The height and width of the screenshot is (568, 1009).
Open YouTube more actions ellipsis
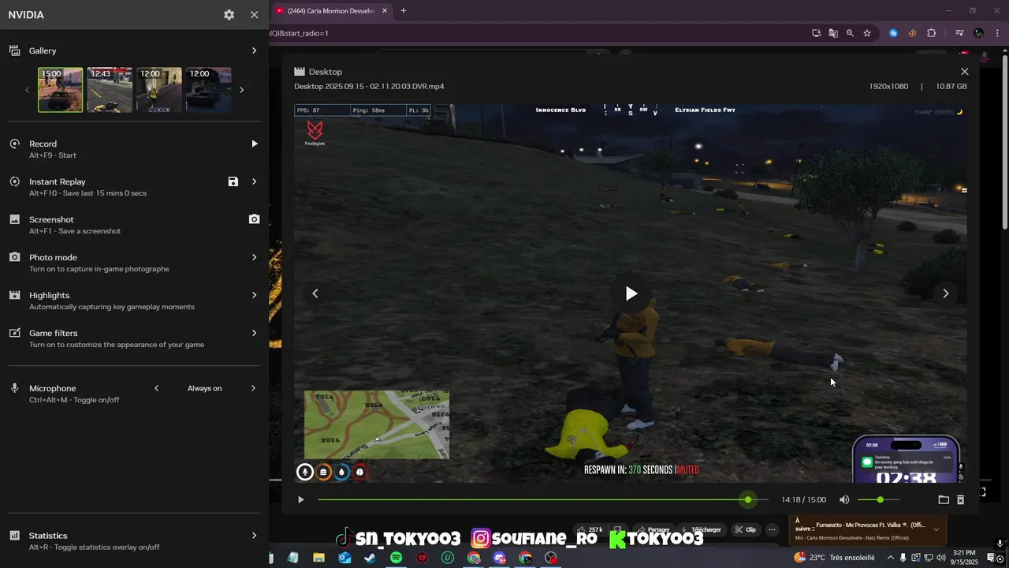pos(772,529)
